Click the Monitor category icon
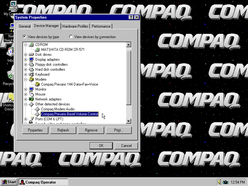 point(31,89)
